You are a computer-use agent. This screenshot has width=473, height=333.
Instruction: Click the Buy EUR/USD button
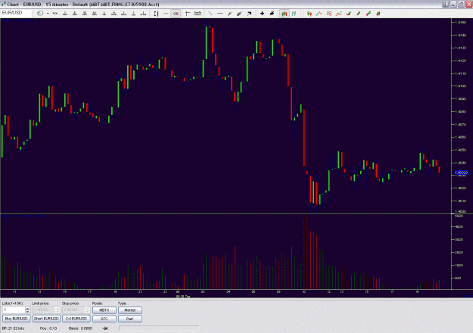tap(17, 319)
